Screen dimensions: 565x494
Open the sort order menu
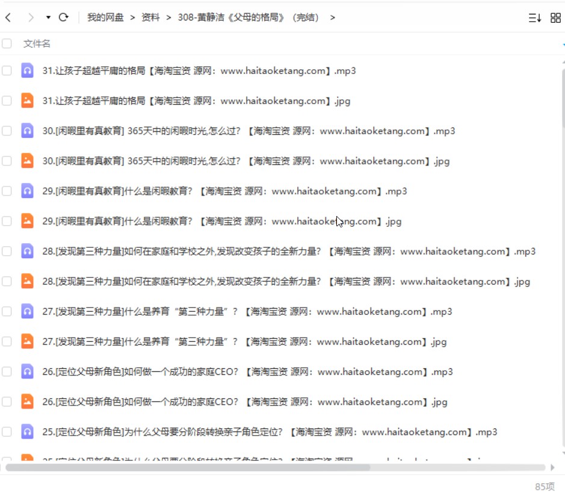535,17
